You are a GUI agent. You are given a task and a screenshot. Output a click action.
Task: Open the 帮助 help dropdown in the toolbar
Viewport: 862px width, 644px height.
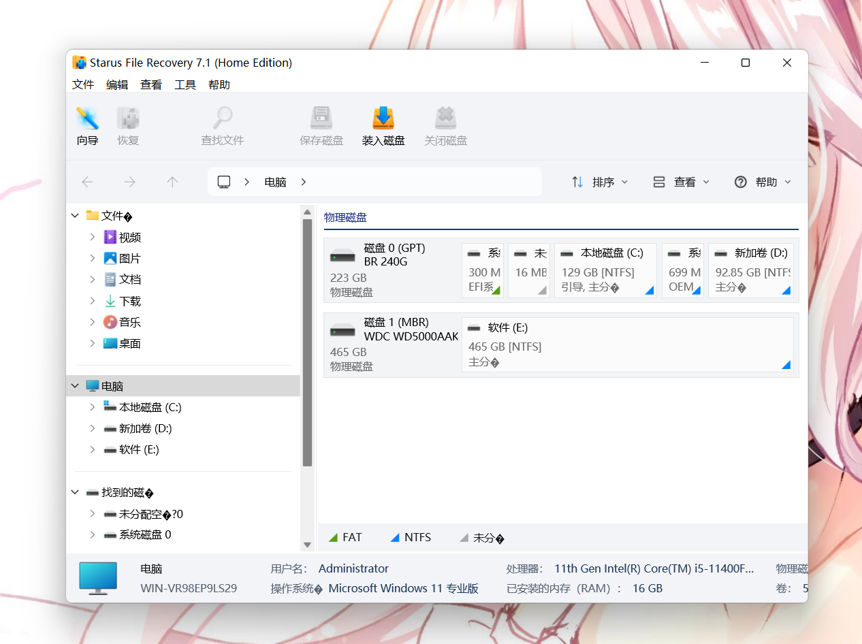pos(763,182)
